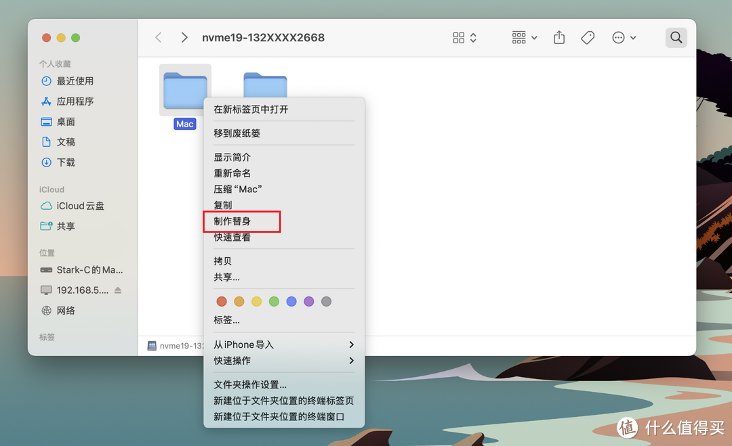Select iCloud云盘 in the sidebar
This screenshot has height=446, width=732.
(77, 206)
